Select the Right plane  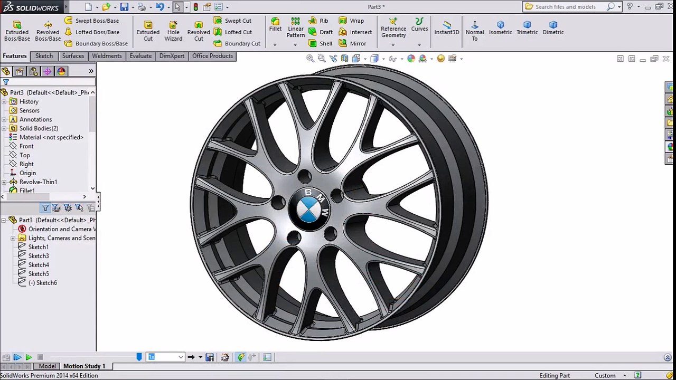22,164
